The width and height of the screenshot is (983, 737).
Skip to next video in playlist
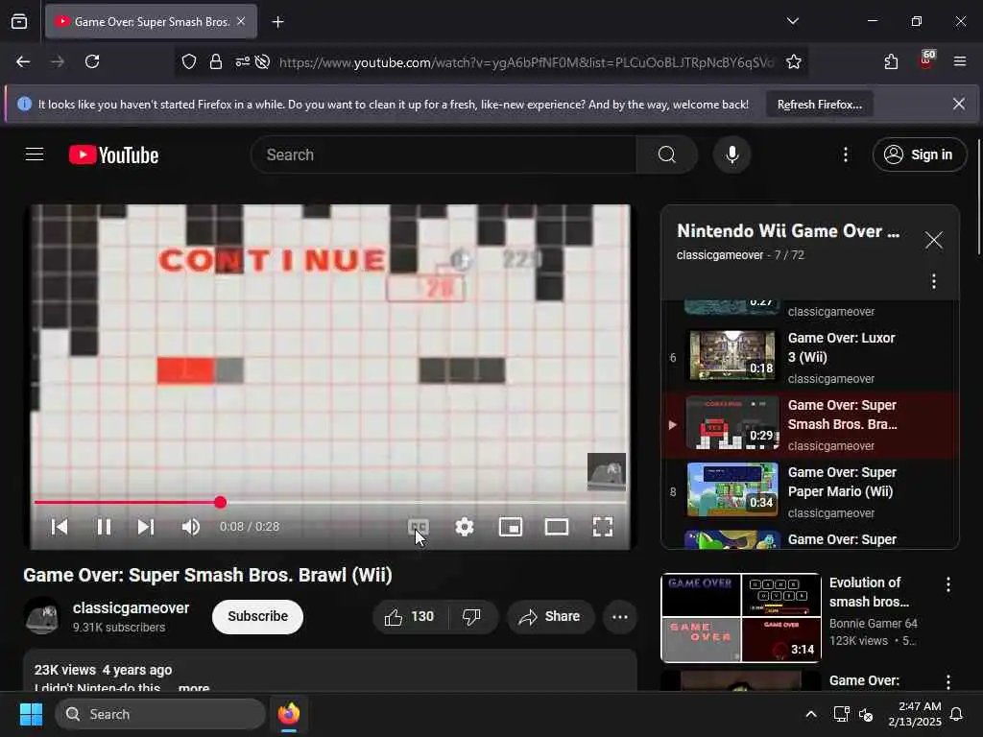pos(146,527)
